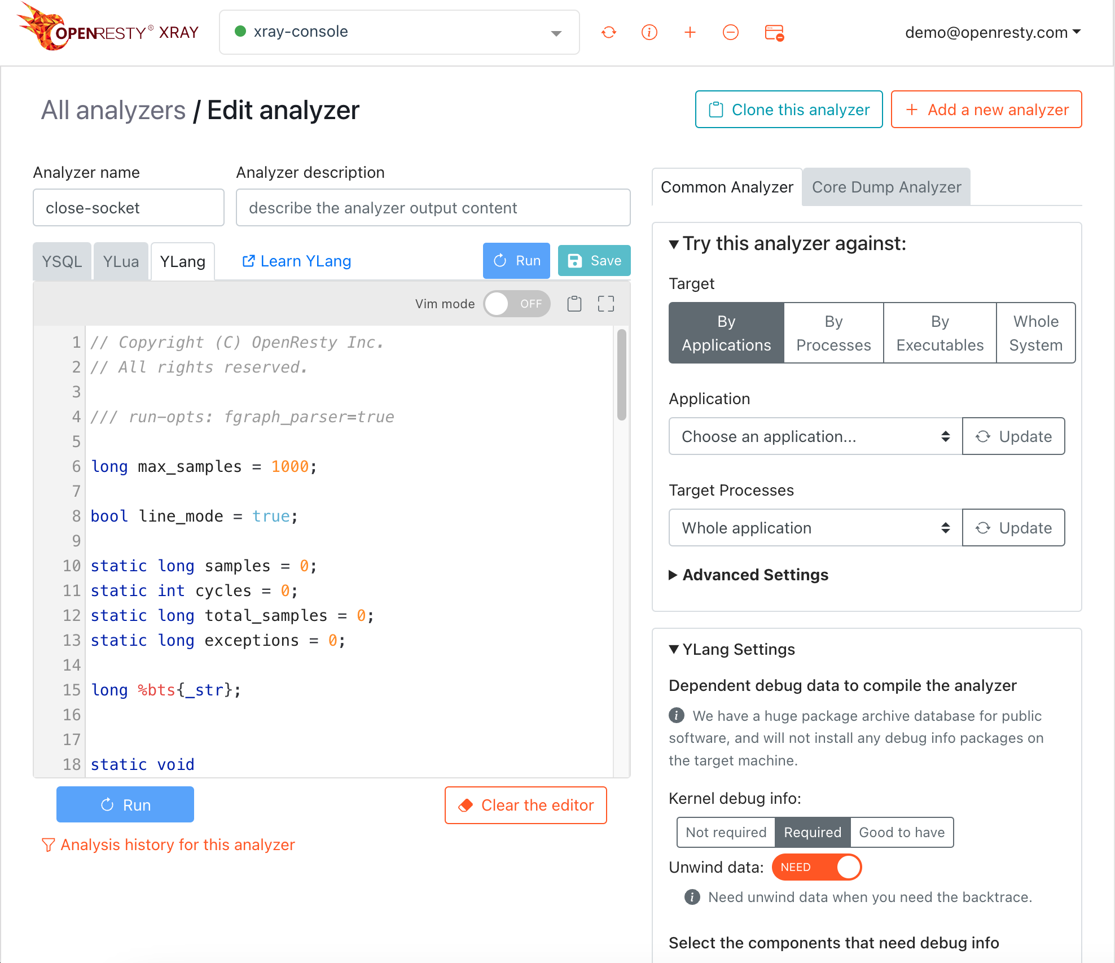
Task: Expand the editor to fullscreen
Action: coord(606,304)
